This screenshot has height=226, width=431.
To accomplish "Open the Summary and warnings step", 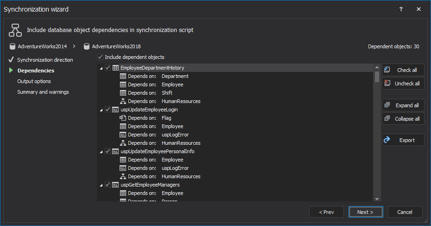I will click(x=43, y=92).
